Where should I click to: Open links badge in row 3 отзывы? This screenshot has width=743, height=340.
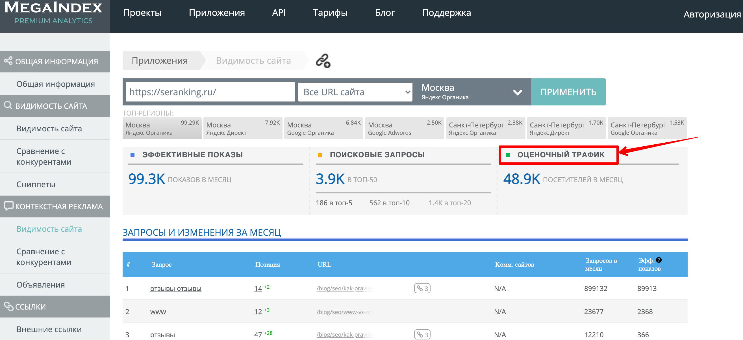422,335
